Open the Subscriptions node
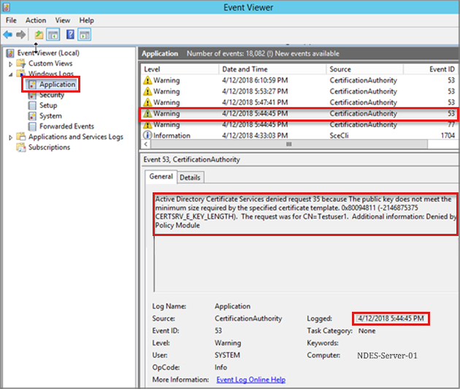The image size is (460, 389). click(49, 147)
